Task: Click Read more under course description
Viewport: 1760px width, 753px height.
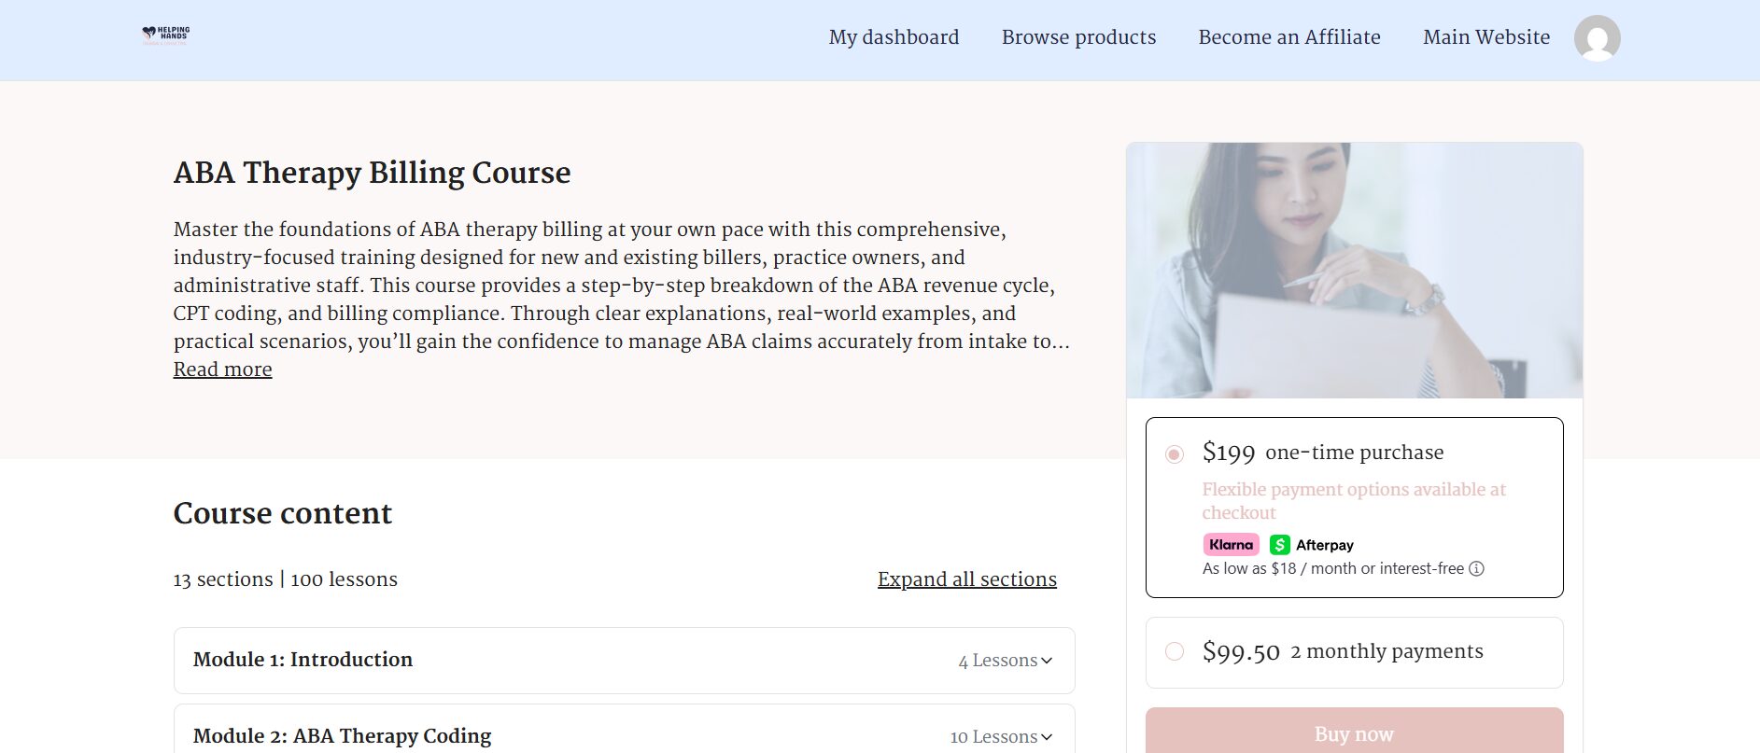Action: point(222,370)
